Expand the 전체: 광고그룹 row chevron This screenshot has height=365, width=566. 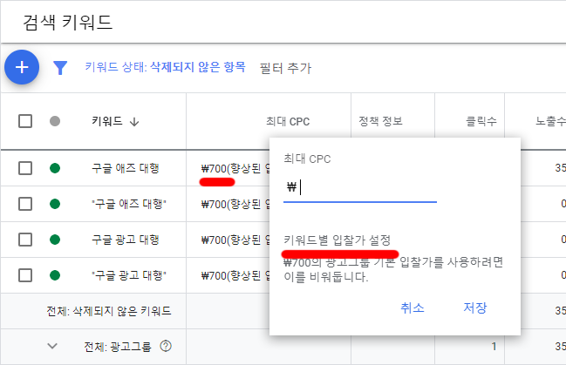(x=52, y=346)
